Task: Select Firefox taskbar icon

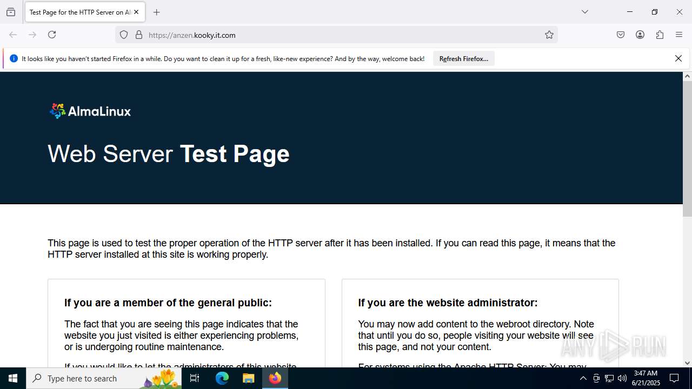Action: (x=275, y=378)
